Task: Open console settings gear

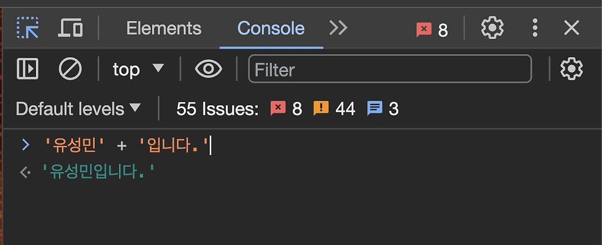Action: 571,69
